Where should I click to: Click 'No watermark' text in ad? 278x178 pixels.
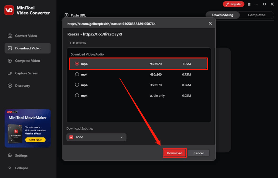pos(32,127)
